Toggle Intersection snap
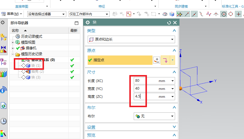 click(216, 14)
